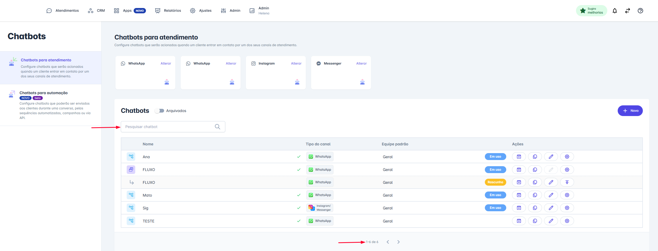Click the search magnifier icon
Screen dimensions: 658x251
pyautogui.click(x=218, y=127)
